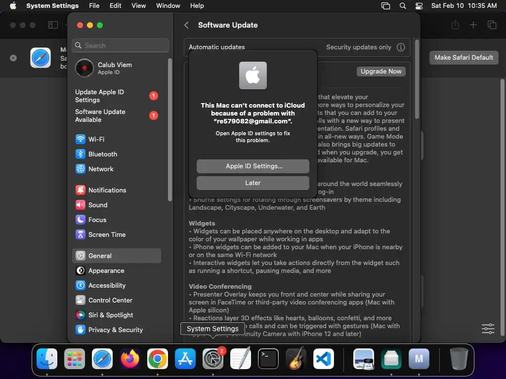
Task: Click Safari customize sliders icon
Action: [488, 329]
